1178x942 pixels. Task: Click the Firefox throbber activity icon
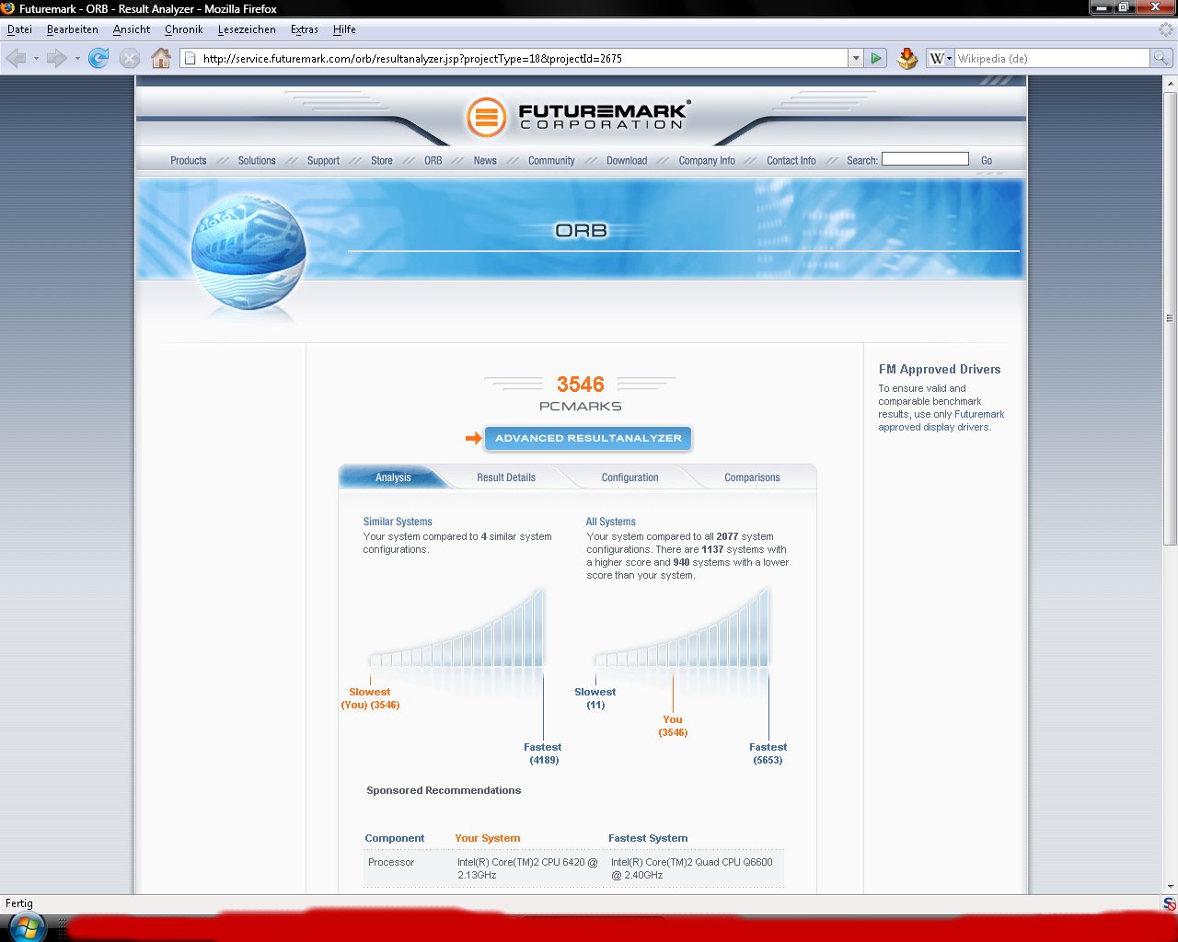pyautogui.click(x=1166, y=29)
